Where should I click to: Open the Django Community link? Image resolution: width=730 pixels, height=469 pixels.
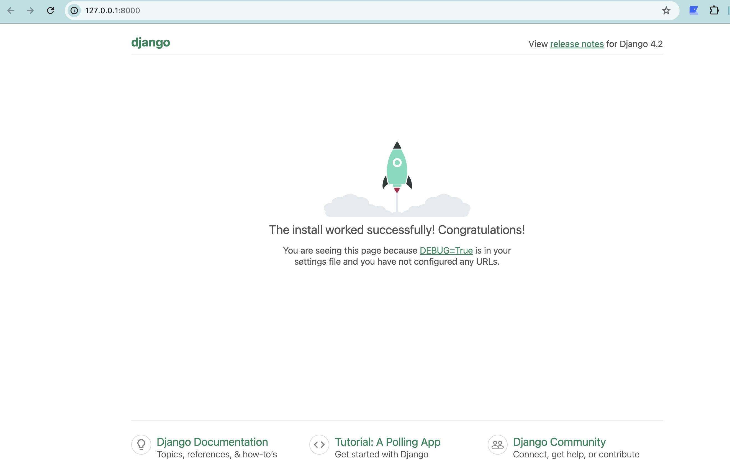click(x=559, y=442)
